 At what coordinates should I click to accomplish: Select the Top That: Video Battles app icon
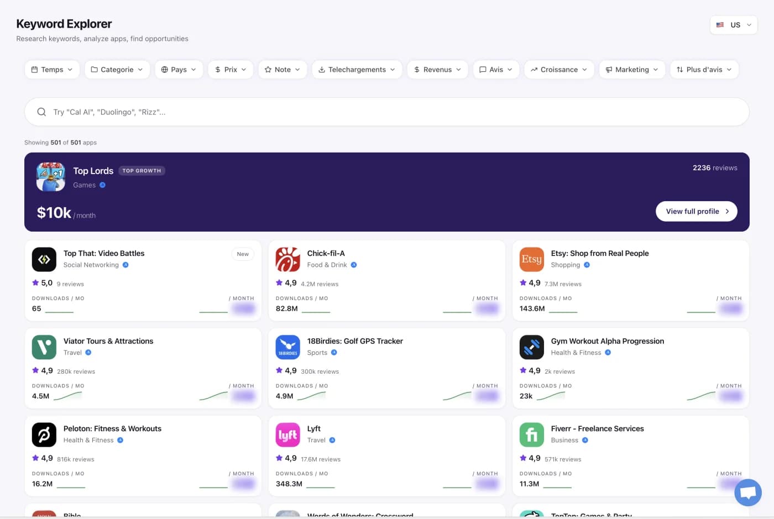(x=44, y=259)
